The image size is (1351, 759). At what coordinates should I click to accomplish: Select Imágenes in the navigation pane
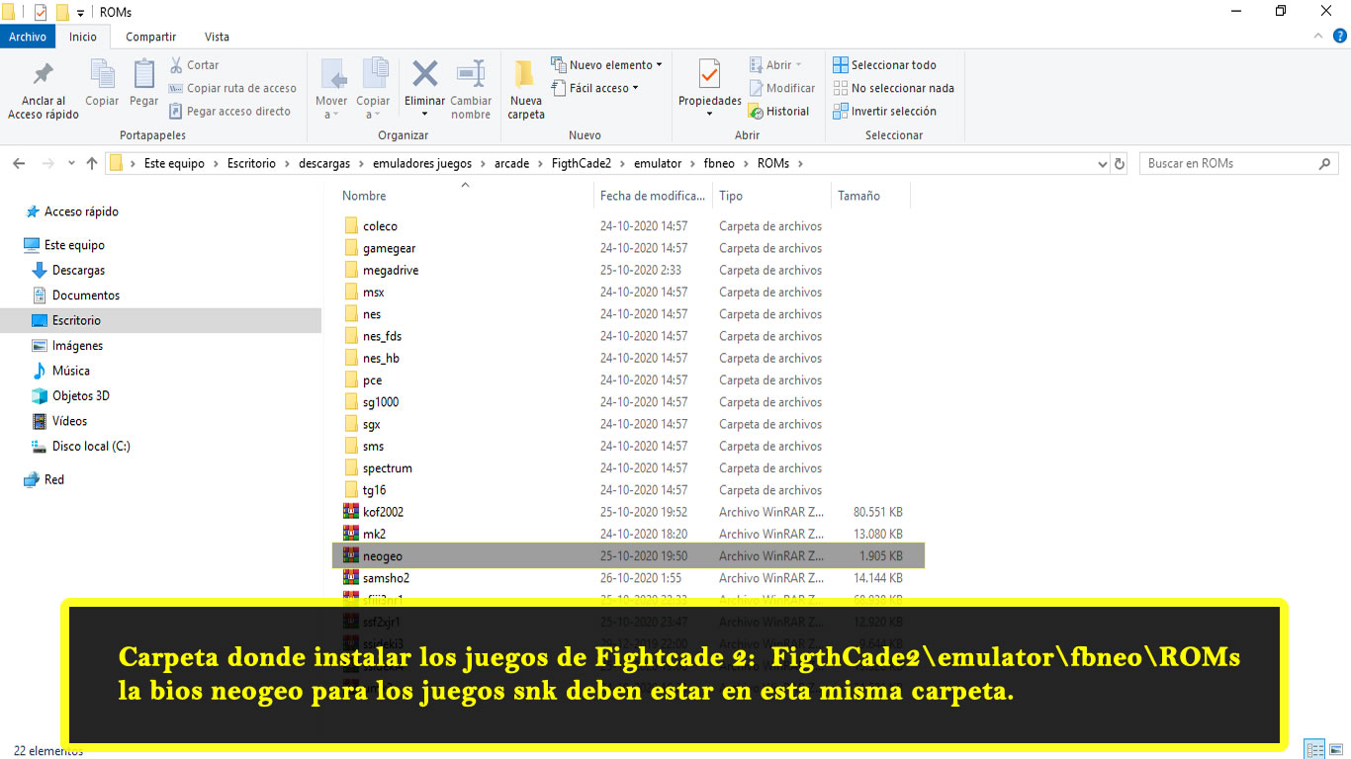coord(77,346)
